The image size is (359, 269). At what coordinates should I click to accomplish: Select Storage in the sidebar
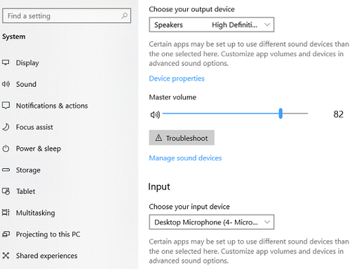point(28,170)
